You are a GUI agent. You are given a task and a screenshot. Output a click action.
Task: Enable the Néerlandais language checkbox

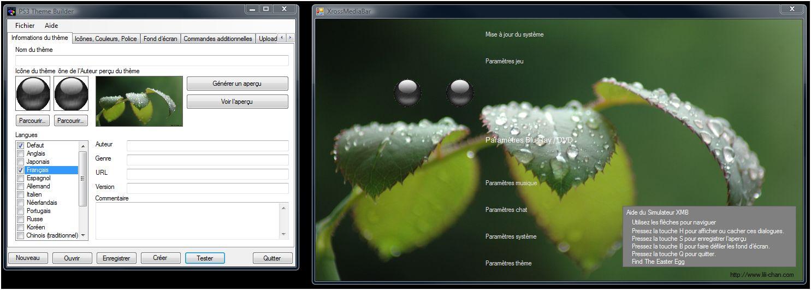[x=21, y=203]
